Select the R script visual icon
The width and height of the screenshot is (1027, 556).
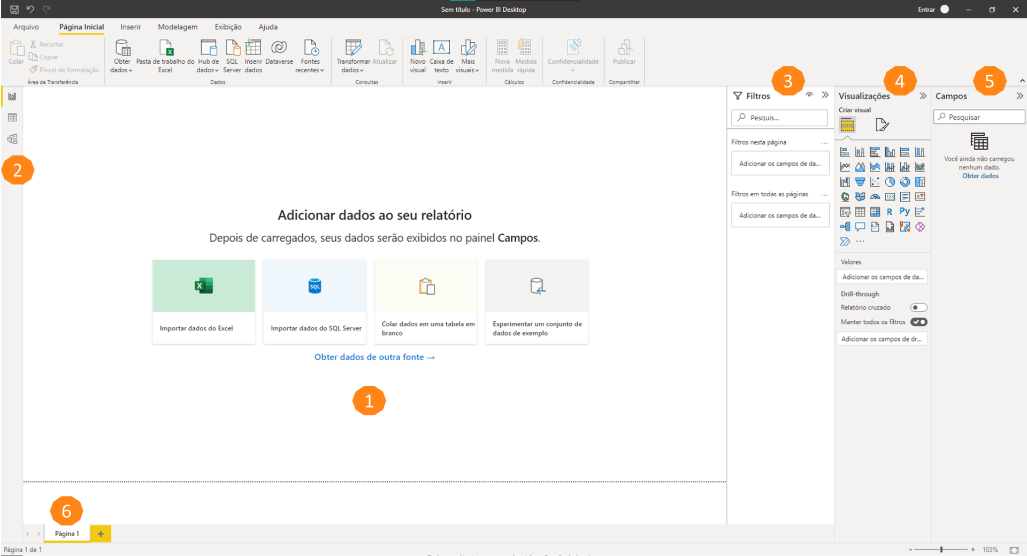coord(890,212)
